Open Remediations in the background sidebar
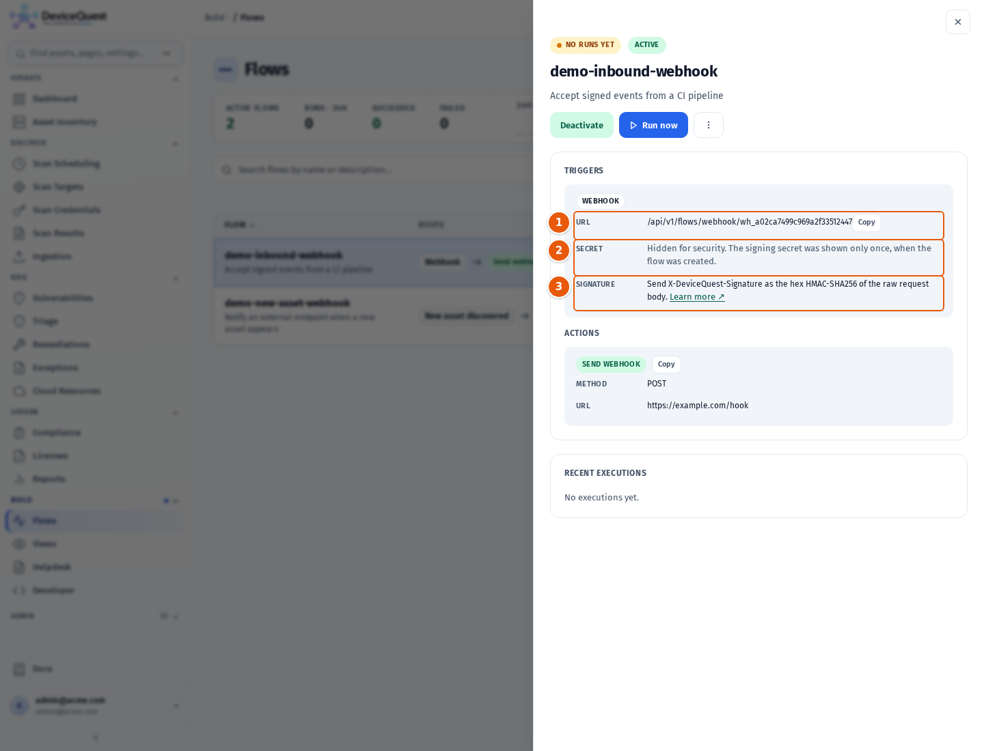 pos(94,345)
